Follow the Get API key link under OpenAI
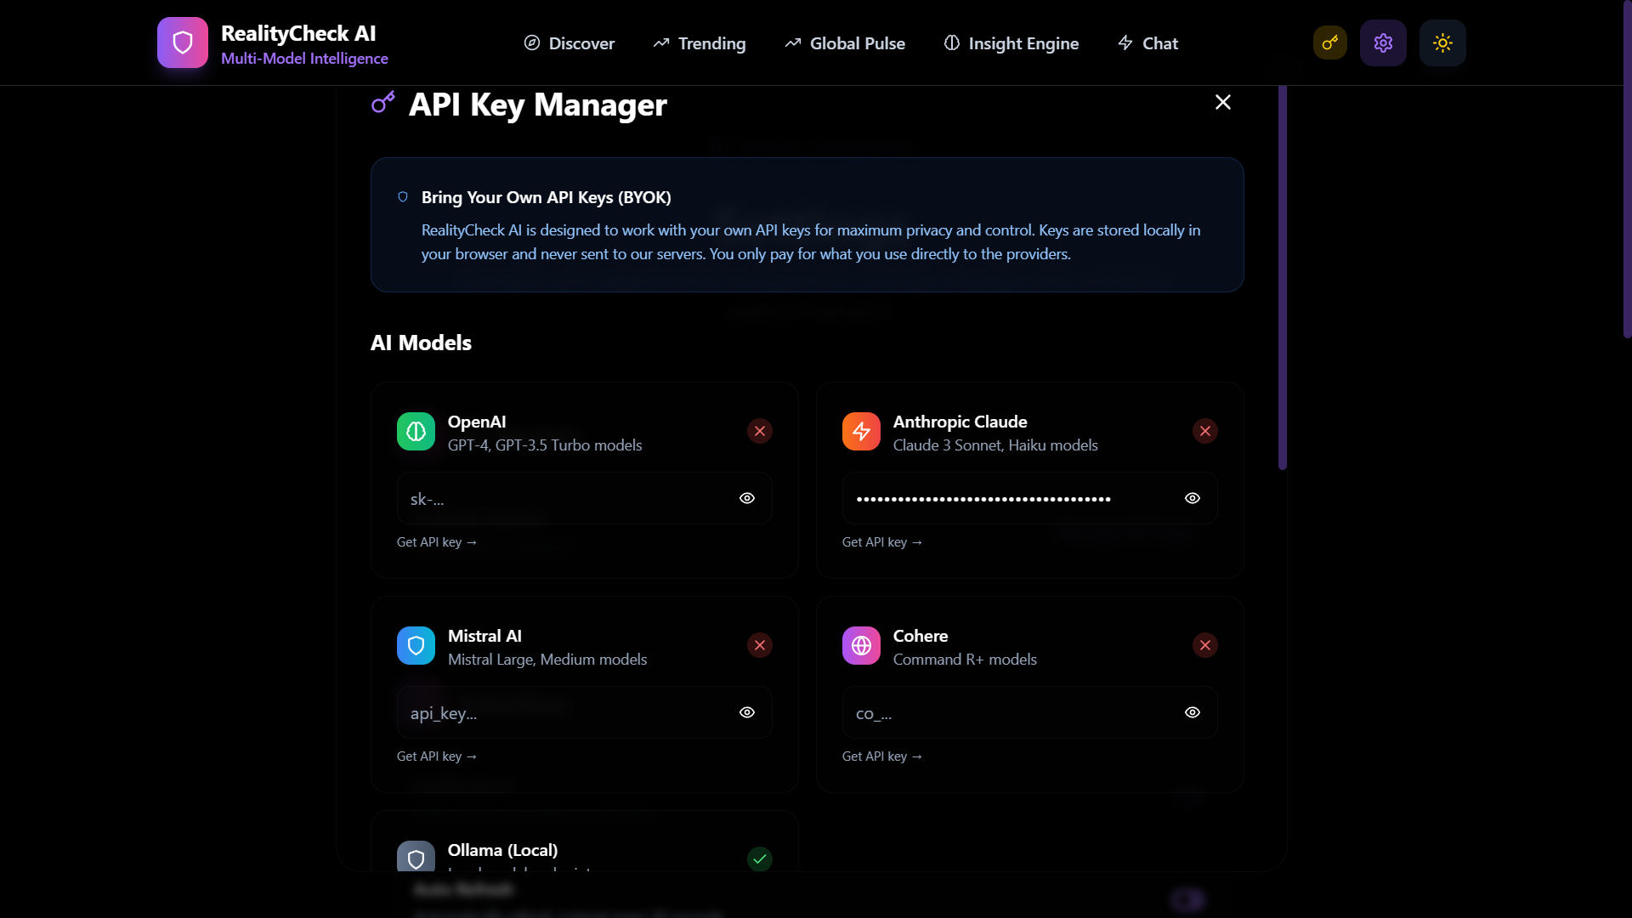 click(x=437, y=542)
